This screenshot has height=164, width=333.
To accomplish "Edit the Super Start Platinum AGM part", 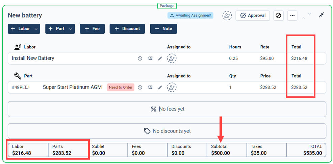I will [x=160, y=87].
